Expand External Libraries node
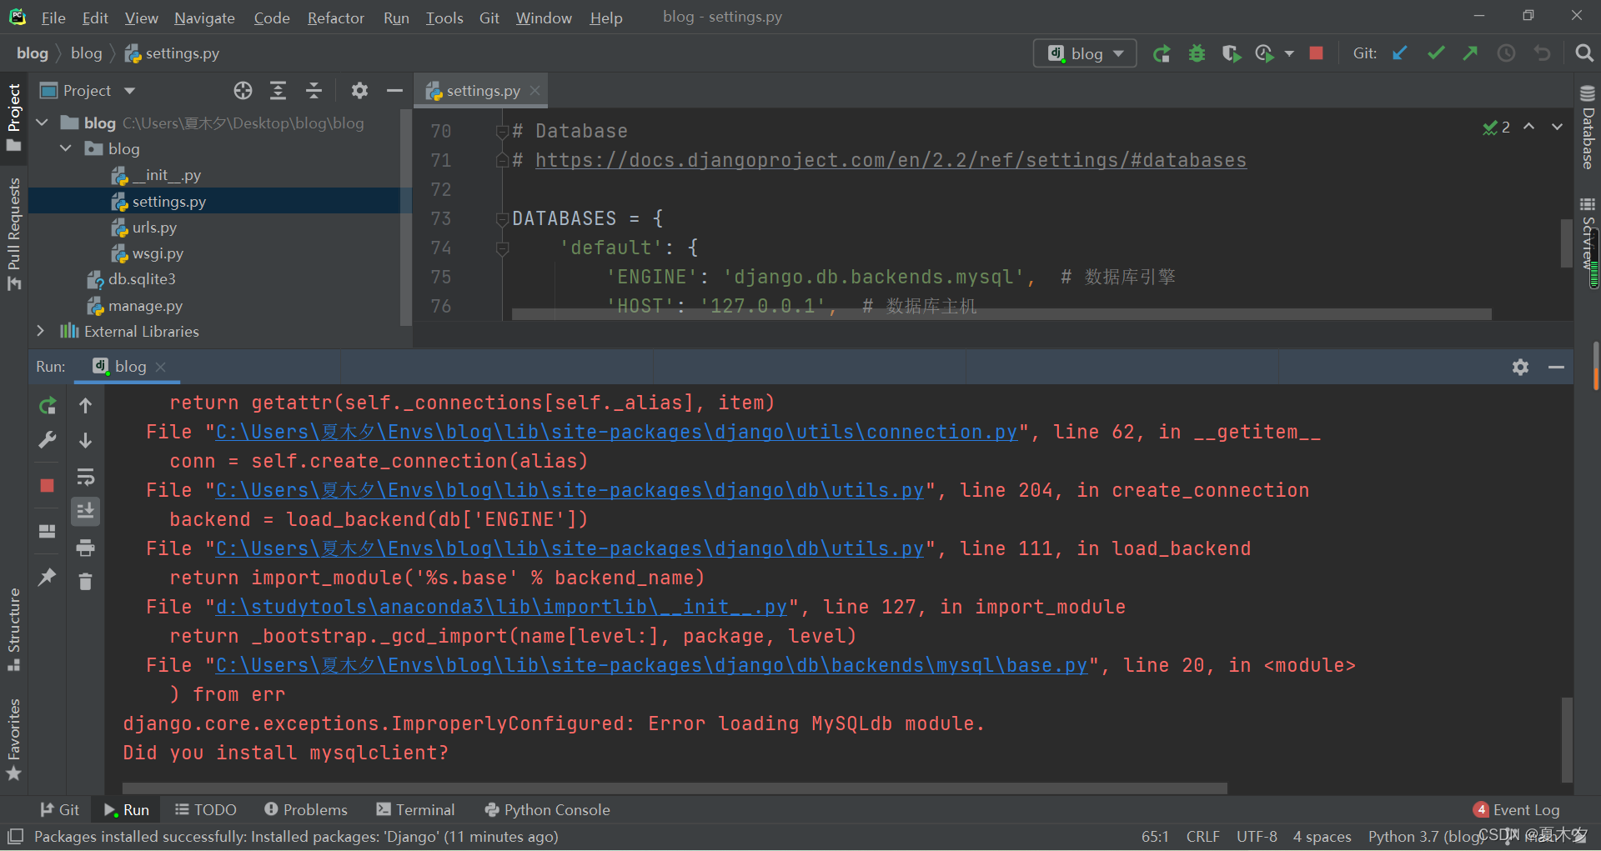1601x851 pixels. 40,331
